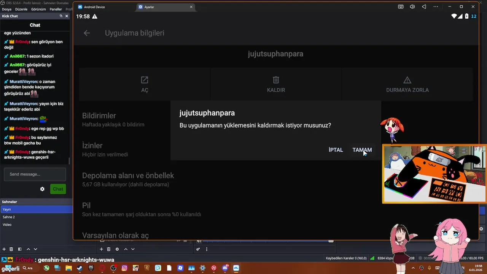Tap the DURMAYA ZORLA warning icon
Screen dimensions: 487x274
pyautogui.click(x=407, y=80)
